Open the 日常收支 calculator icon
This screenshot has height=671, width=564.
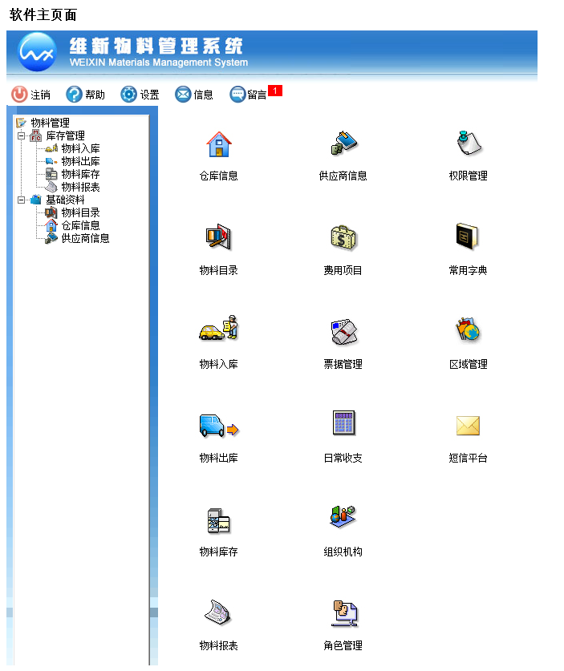click(343, 423)
